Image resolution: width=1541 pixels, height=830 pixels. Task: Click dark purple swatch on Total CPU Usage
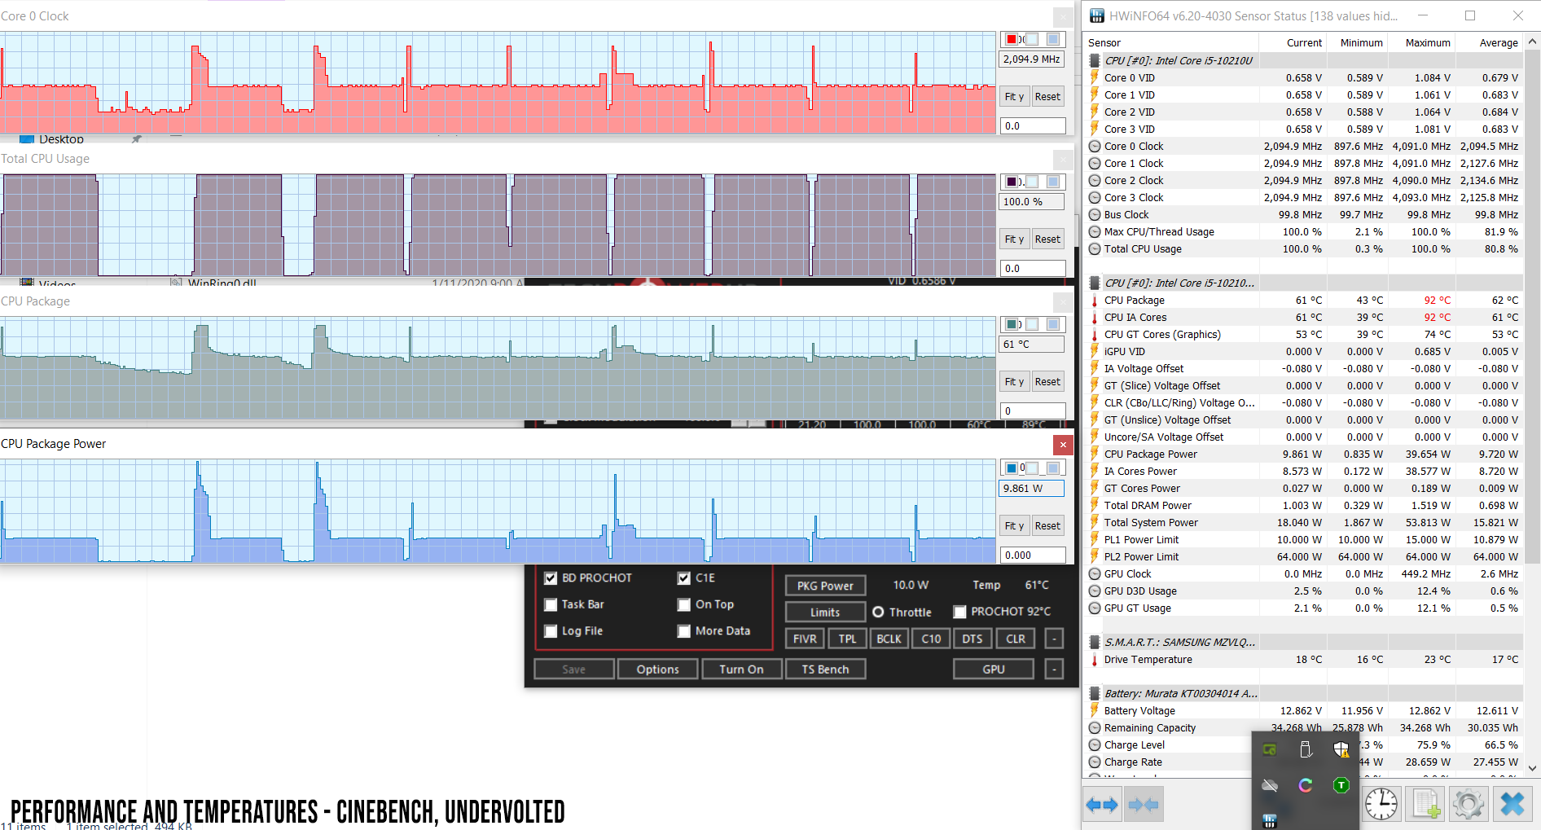point(1011,182)
